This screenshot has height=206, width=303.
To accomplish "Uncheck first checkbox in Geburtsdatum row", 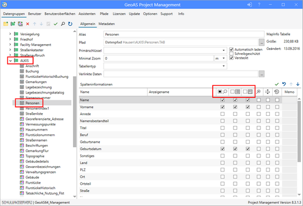I will point(222,149).
